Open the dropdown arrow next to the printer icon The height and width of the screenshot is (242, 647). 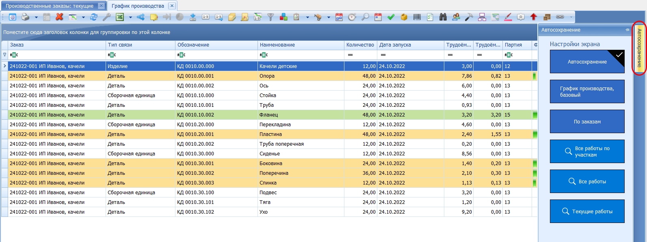click(36, 17)
